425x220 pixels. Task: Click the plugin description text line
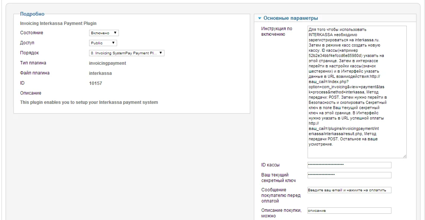pos(89,102)
